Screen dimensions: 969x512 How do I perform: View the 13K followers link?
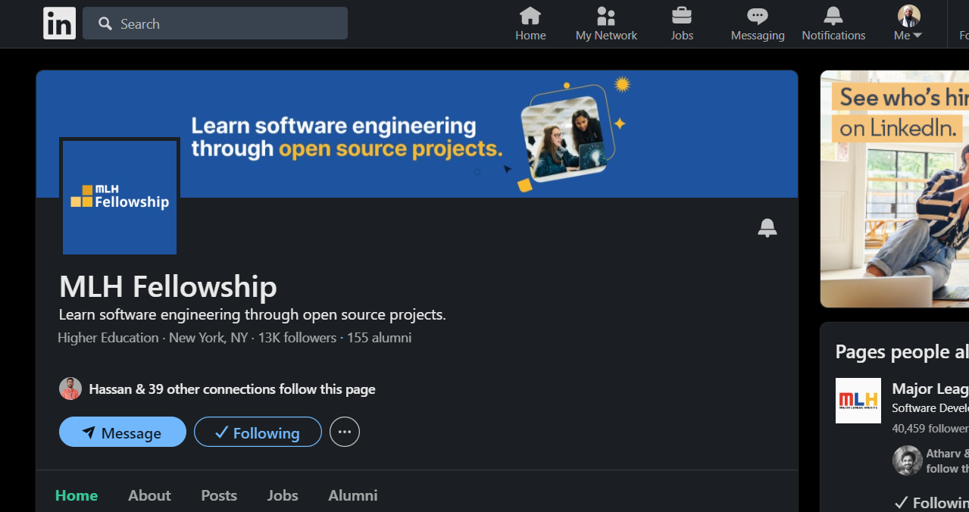point(297,337)
